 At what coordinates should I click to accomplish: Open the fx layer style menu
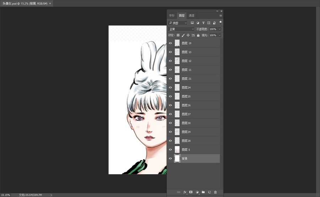[185, 192]
